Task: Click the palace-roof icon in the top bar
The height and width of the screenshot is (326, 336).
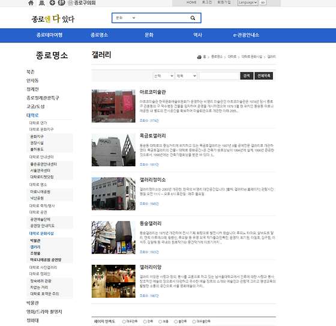Action: tap(42, 3)
